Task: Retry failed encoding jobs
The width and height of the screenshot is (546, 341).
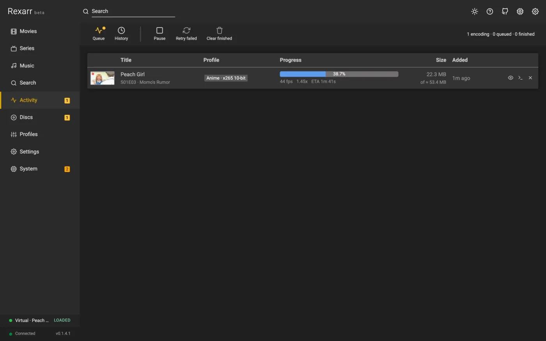Action: click(186, 34)
